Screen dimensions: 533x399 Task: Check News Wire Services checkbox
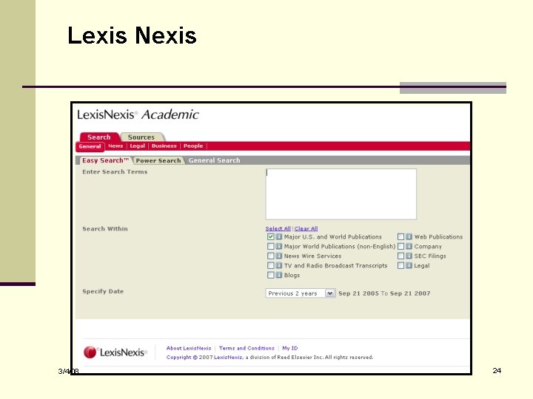point(271,256)
